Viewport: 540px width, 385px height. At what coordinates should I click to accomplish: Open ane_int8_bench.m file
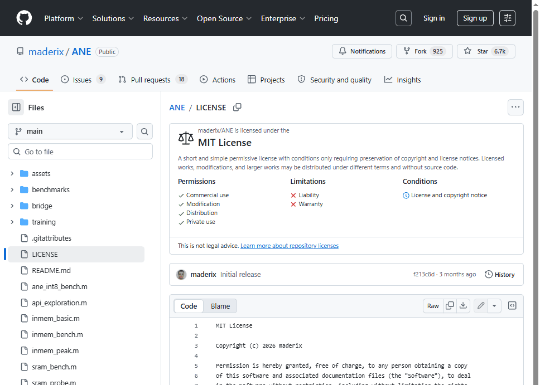[60, 286]
